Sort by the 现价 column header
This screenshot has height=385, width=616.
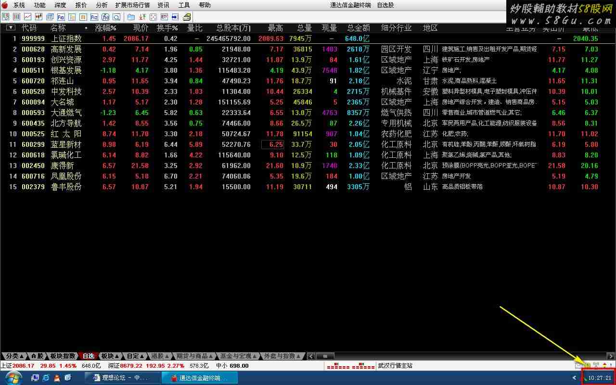(x=141, y=28)
